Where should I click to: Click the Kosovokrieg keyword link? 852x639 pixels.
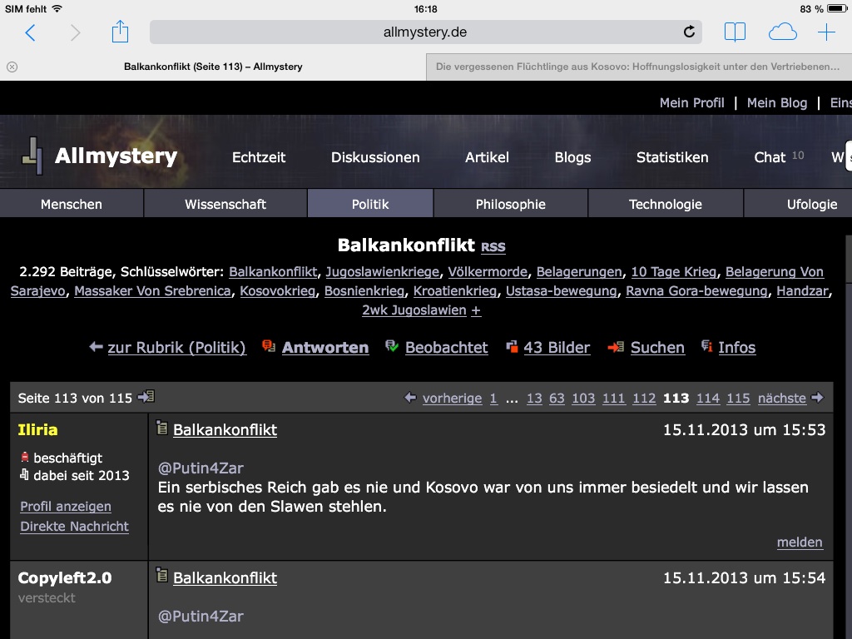[278, 290]
